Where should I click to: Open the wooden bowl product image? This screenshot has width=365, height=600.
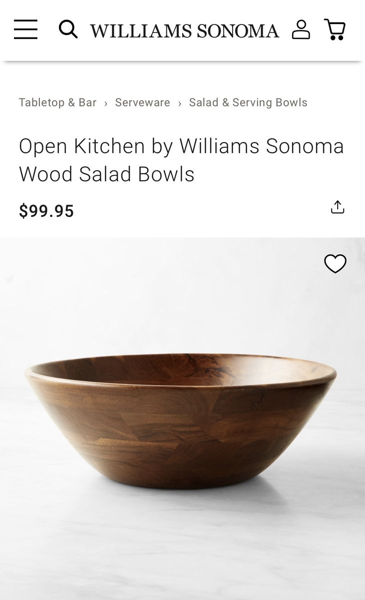click(181, 420)
